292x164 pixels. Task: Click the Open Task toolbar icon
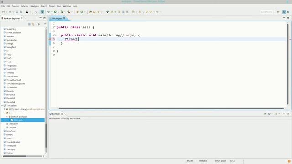[x=94, y=12]
